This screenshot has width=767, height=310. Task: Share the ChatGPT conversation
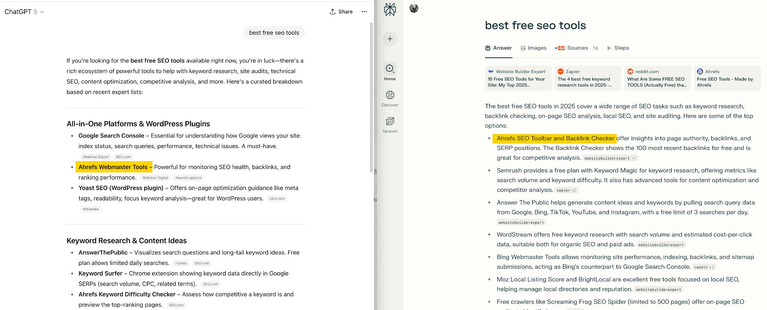(341, 12)
